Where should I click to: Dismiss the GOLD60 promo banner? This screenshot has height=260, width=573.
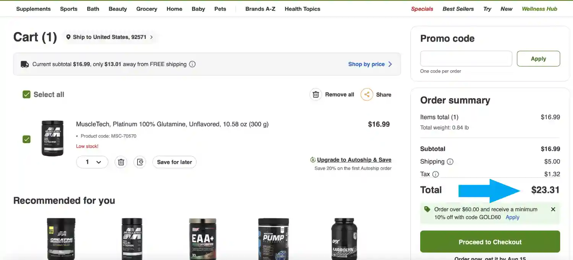point(553,209)
